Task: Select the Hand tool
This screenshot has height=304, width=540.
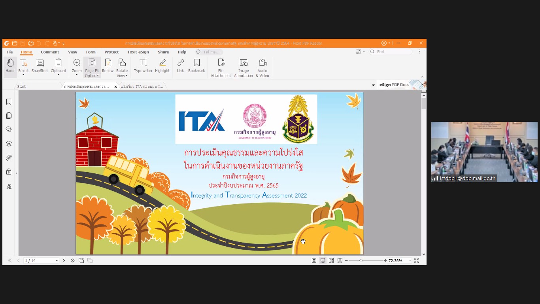Action: tap(10, 66)
